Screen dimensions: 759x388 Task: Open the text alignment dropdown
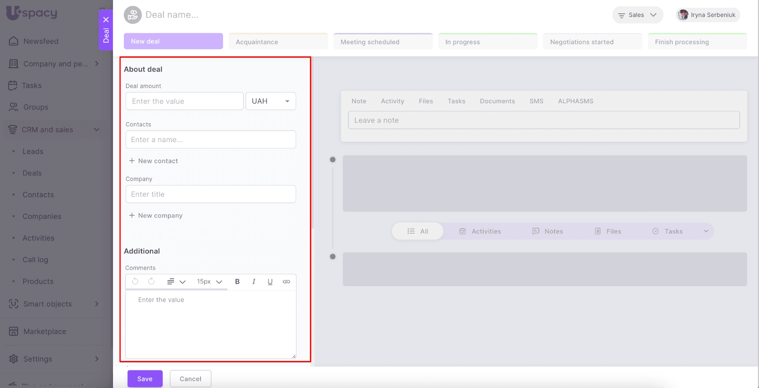176,281
